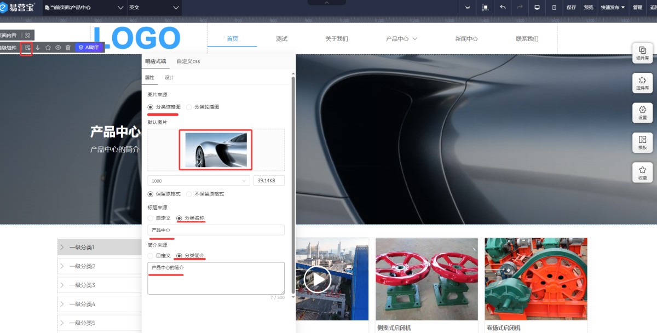Click the default car image thumbnail
Viewport: 657px width, 333px height.
tap(216, 150)
